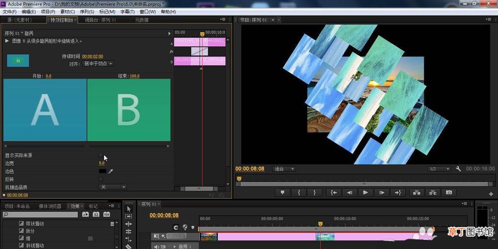Check the 带状滑动 effect box
Viewport: 498px width, 249px height.
coord(21,224)
